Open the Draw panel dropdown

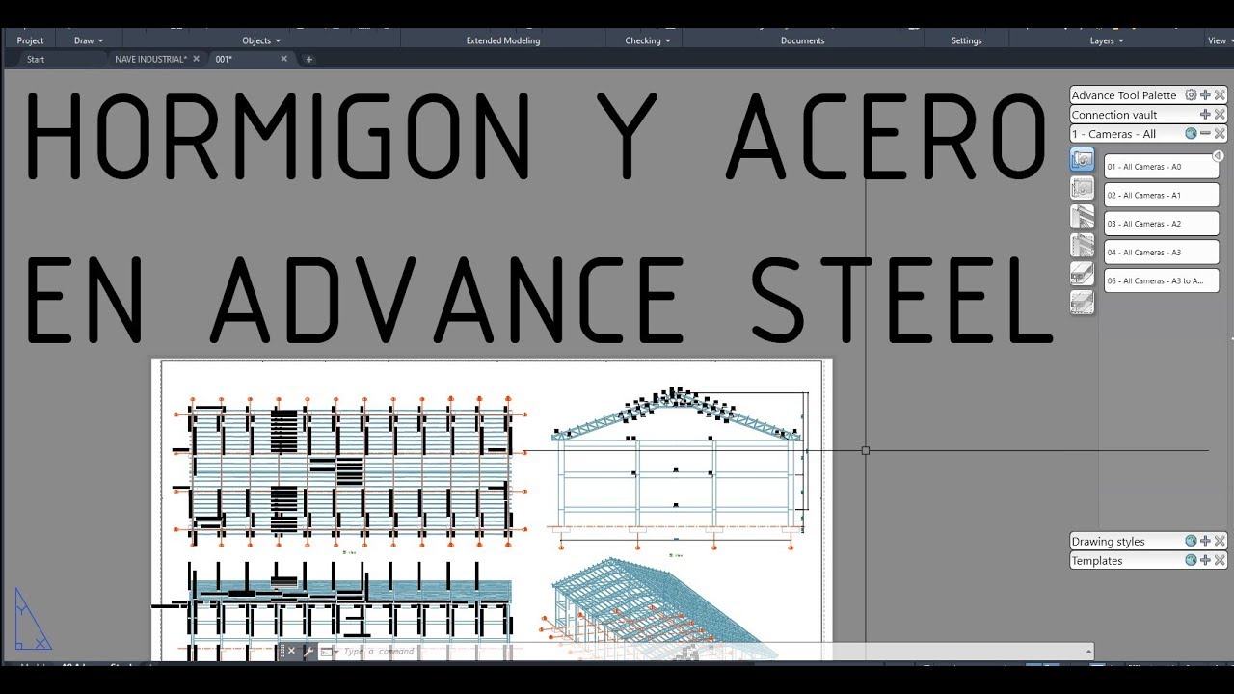(x=89, y=40)
